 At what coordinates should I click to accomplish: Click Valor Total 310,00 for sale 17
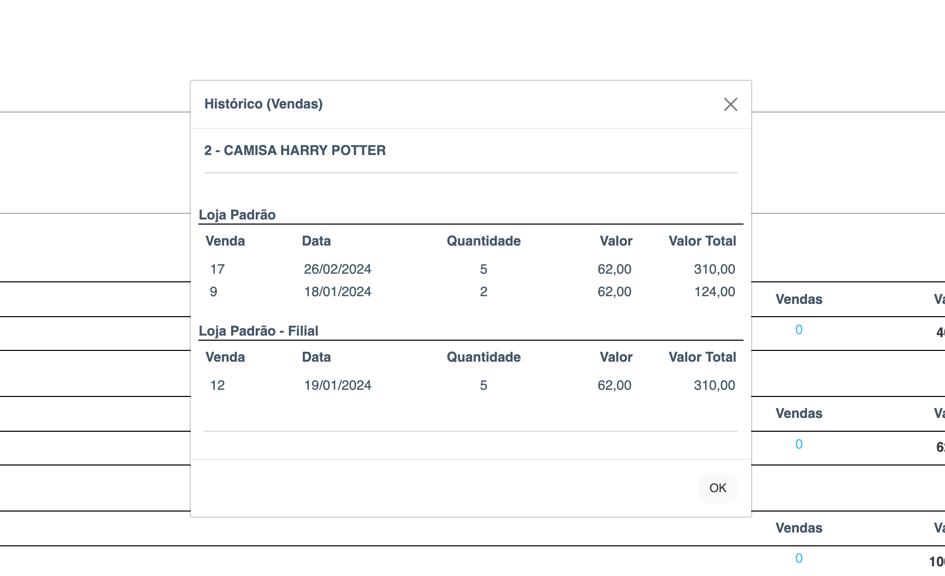pos(714,269)
